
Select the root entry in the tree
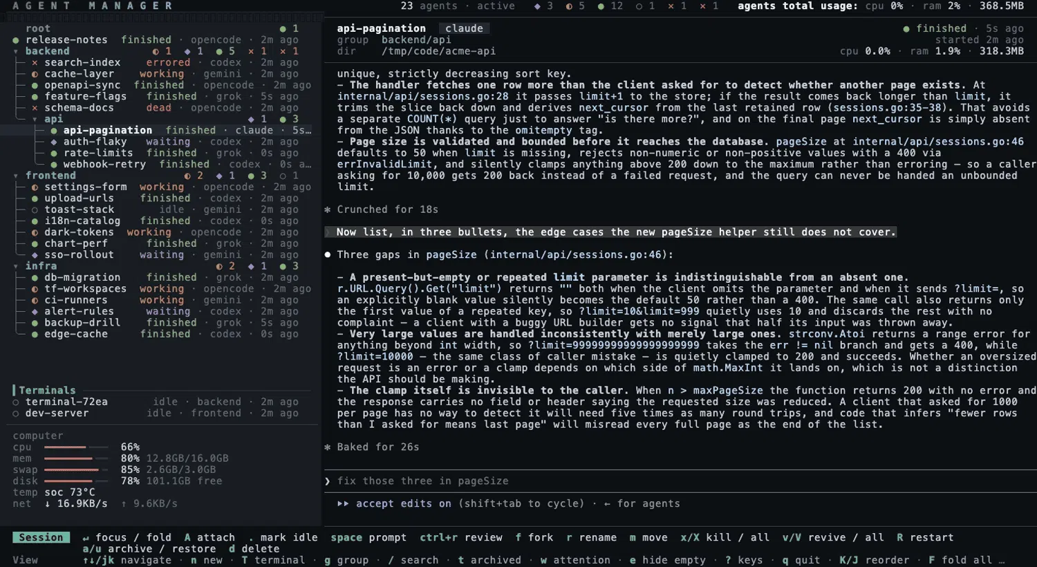(38, 28)
